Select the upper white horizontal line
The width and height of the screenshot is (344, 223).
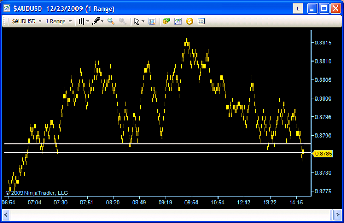pyautogui.click(x=157, y=144)
